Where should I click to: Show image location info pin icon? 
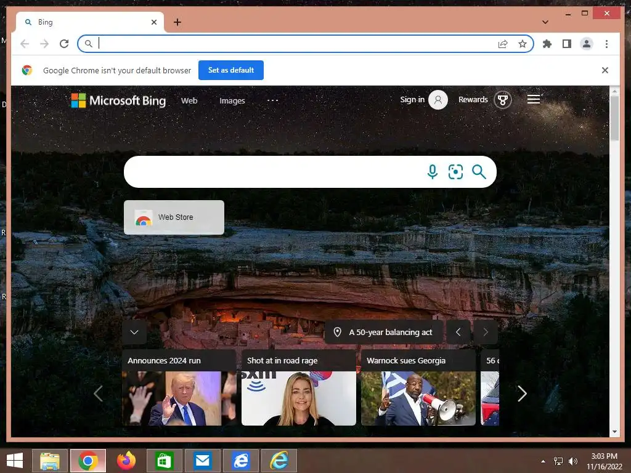[337, 332]
